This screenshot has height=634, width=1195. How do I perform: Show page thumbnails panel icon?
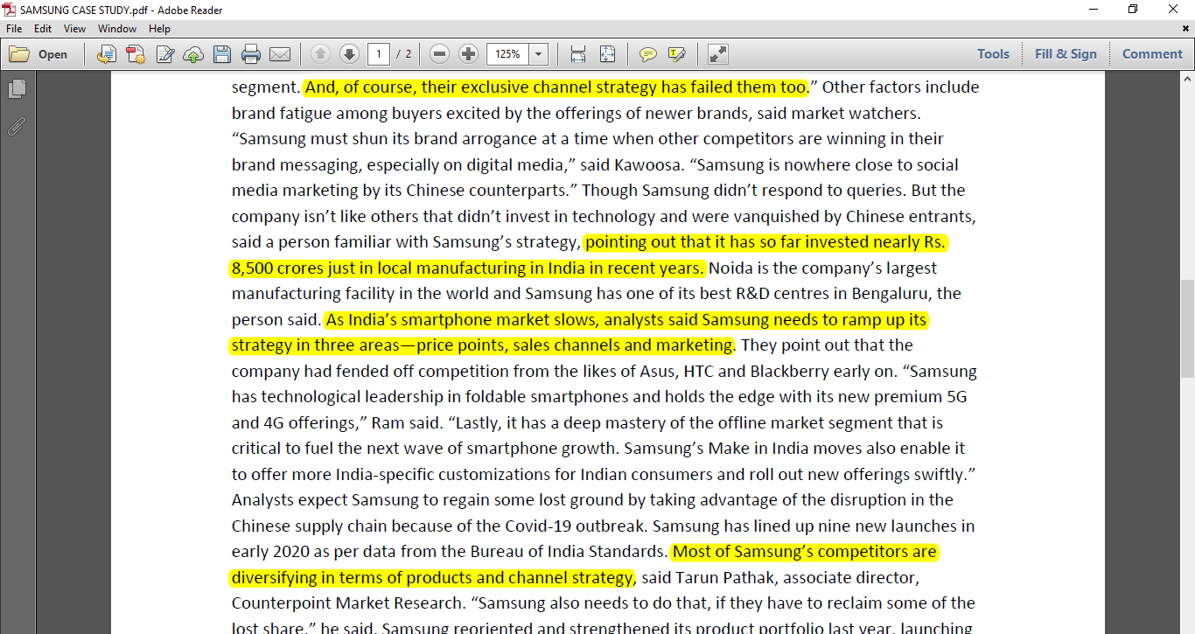(17, 89)
